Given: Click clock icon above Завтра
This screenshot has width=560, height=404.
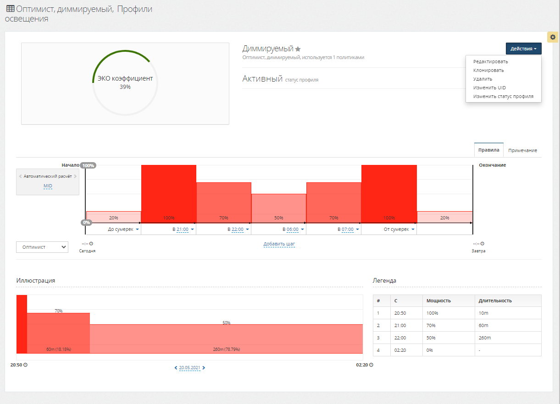Looking at the screenshot, I should click(482, 244).
